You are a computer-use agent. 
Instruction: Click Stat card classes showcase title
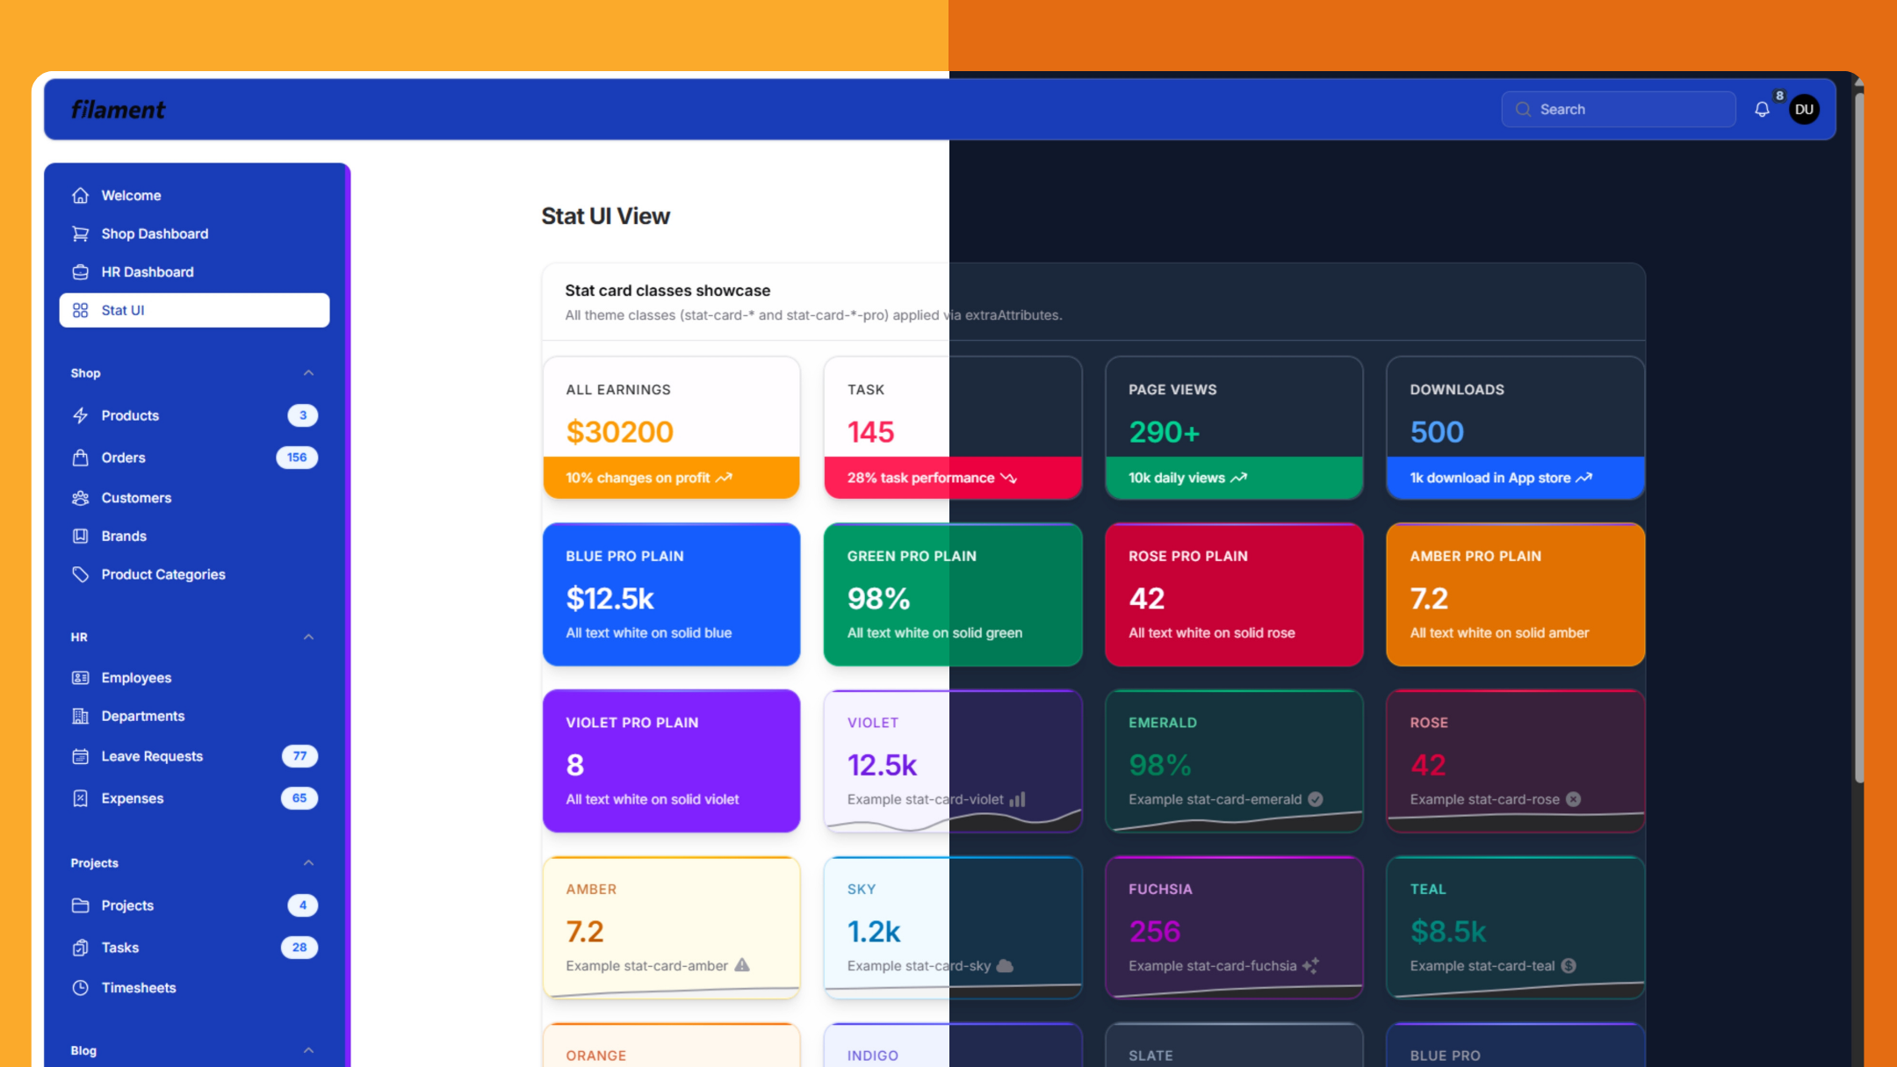pos(667,291)
